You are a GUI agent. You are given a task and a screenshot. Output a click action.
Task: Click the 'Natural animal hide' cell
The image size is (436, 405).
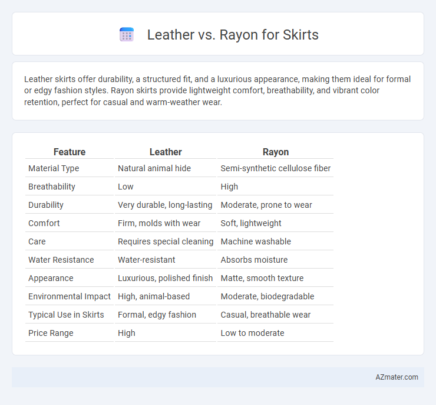(154, 168)
